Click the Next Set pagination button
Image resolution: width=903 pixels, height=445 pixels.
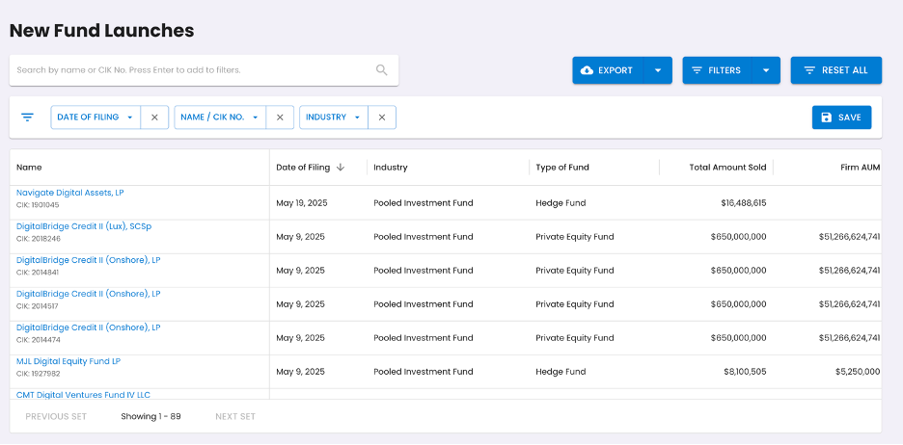click(235, 416)
